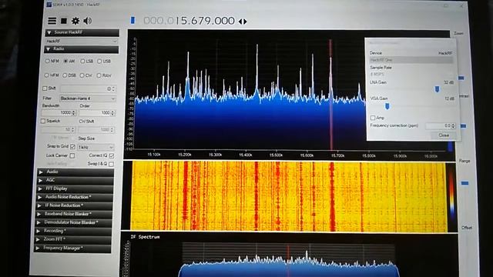493x277 pixels.
Task: Select the USB radio mode
Action: point(99,61)
